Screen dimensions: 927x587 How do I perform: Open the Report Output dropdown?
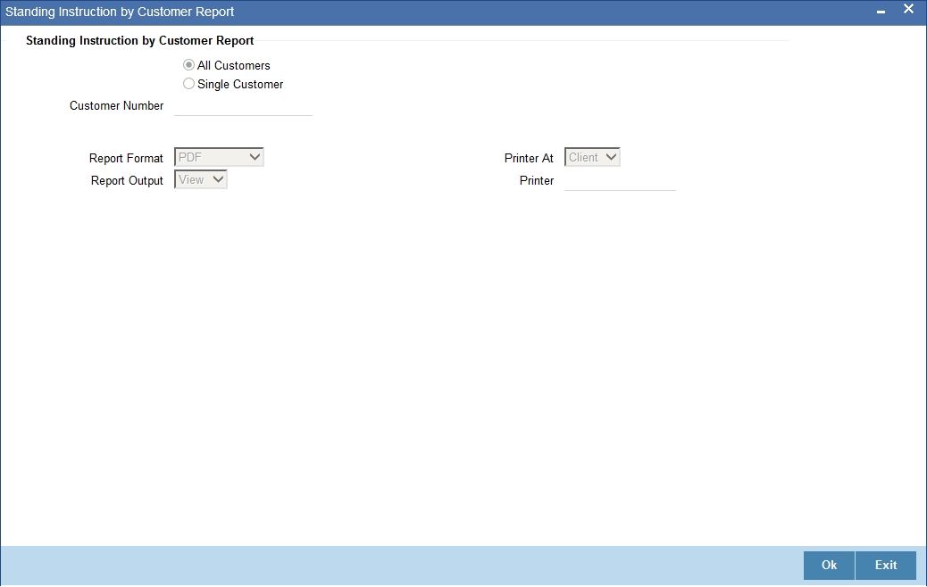point(200,180)
